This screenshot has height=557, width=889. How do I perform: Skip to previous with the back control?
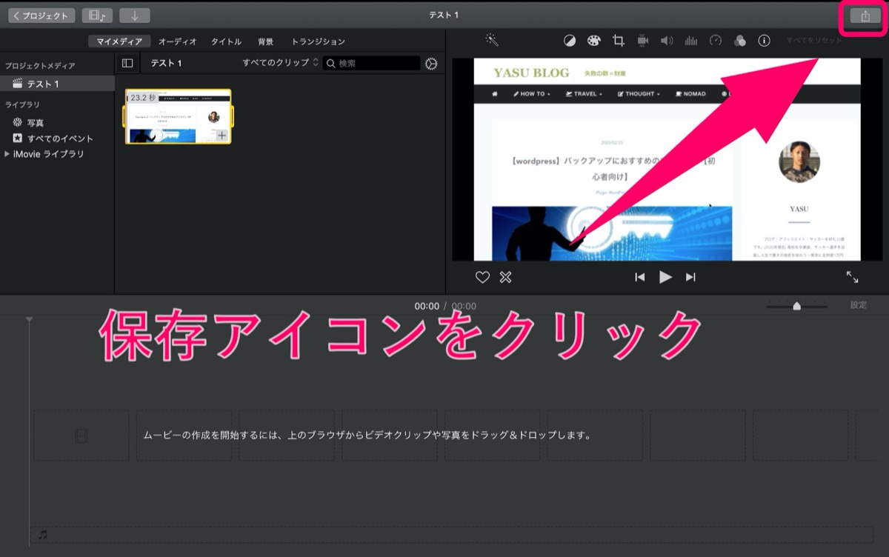(640, 277)
